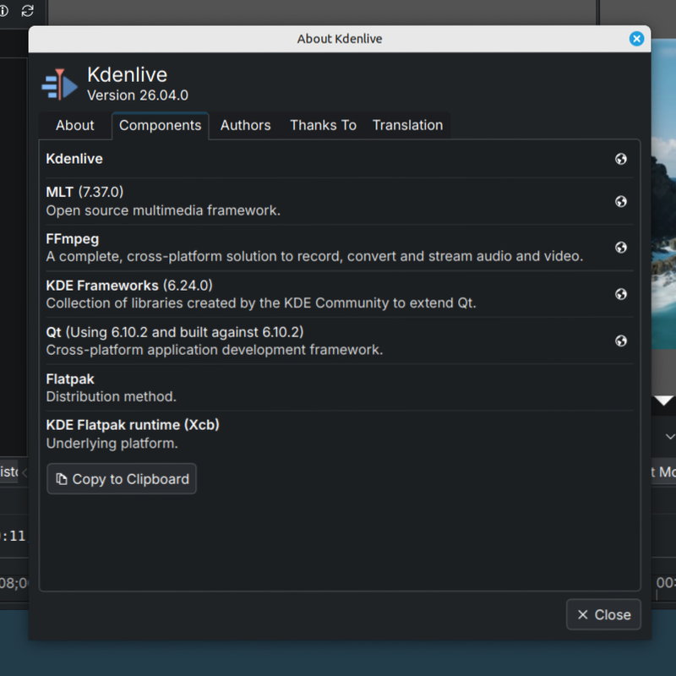Image resolution: width=676 pixels, height=676 pixels.
Task: Open the Qt website globe icon
Action: [621, 341]
